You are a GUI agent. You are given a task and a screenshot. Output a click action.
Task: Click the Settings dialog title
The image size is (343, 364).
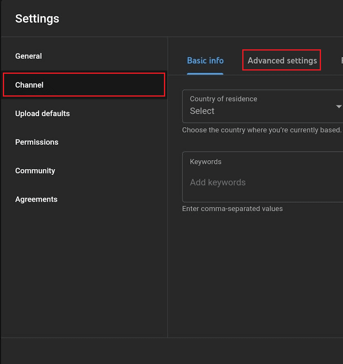[37, 18]
